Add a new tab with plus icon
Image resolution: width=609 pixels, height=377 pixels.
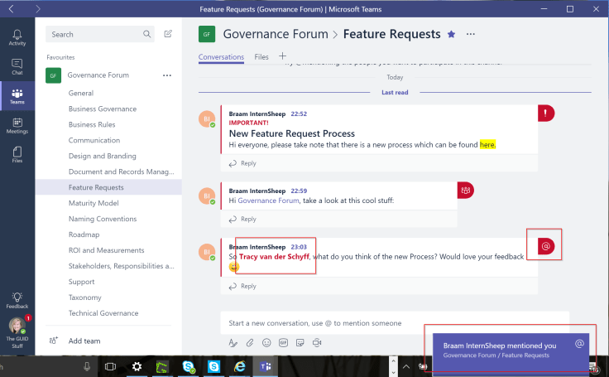pyautogui.click(x=282, y=56)
